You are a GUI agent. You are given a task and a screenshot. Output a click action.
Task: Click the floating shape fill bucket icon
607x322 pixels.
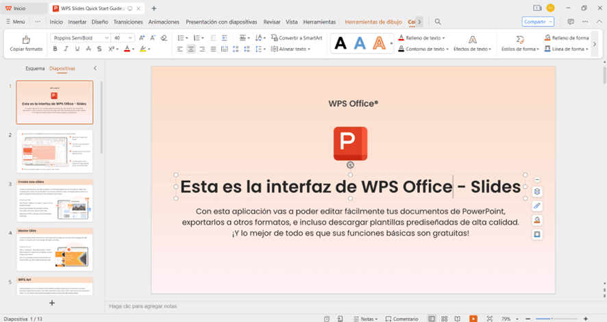[537, 220]
